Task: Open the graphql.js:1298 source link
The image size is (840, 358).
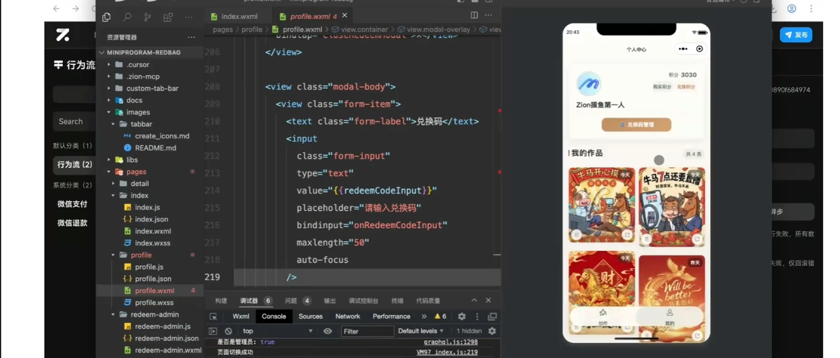Action: [x=450, y=342]
